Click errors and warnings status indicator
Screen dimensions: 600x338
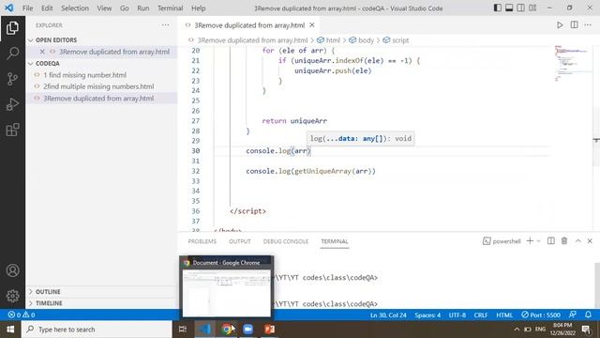pyautogui.click(x=22, y=315)
